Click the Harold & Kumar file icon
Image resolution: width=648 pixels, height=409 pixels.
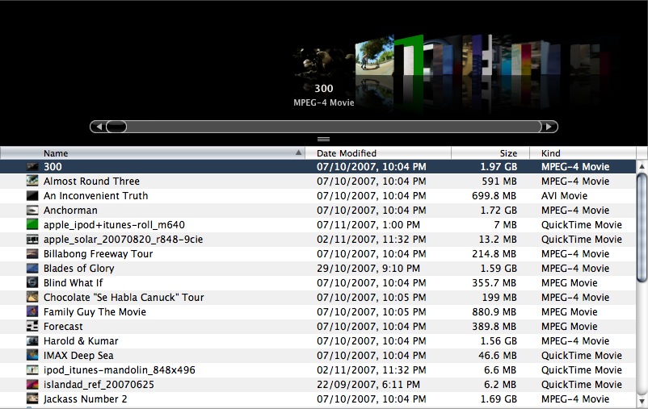pos(32,341)
